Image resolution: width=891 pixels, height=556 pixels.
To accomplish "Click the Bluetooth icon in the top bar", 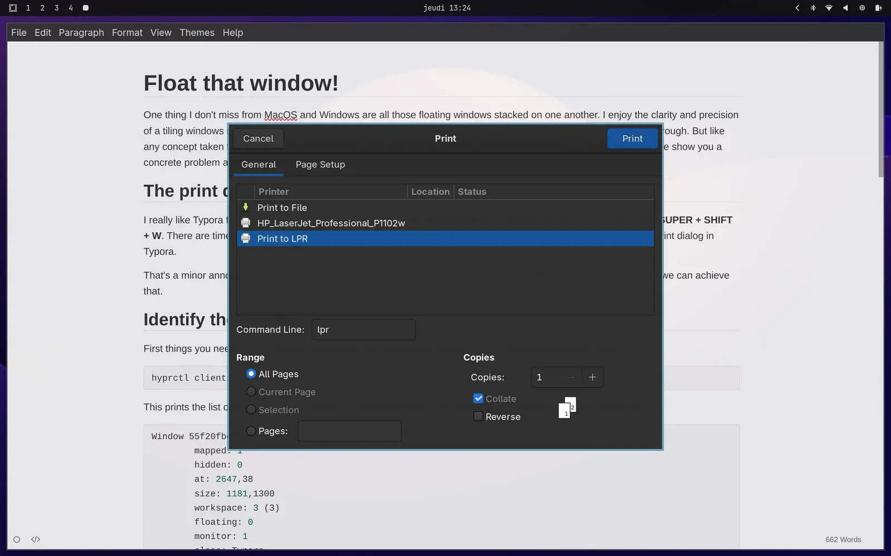I will (813, 8).
